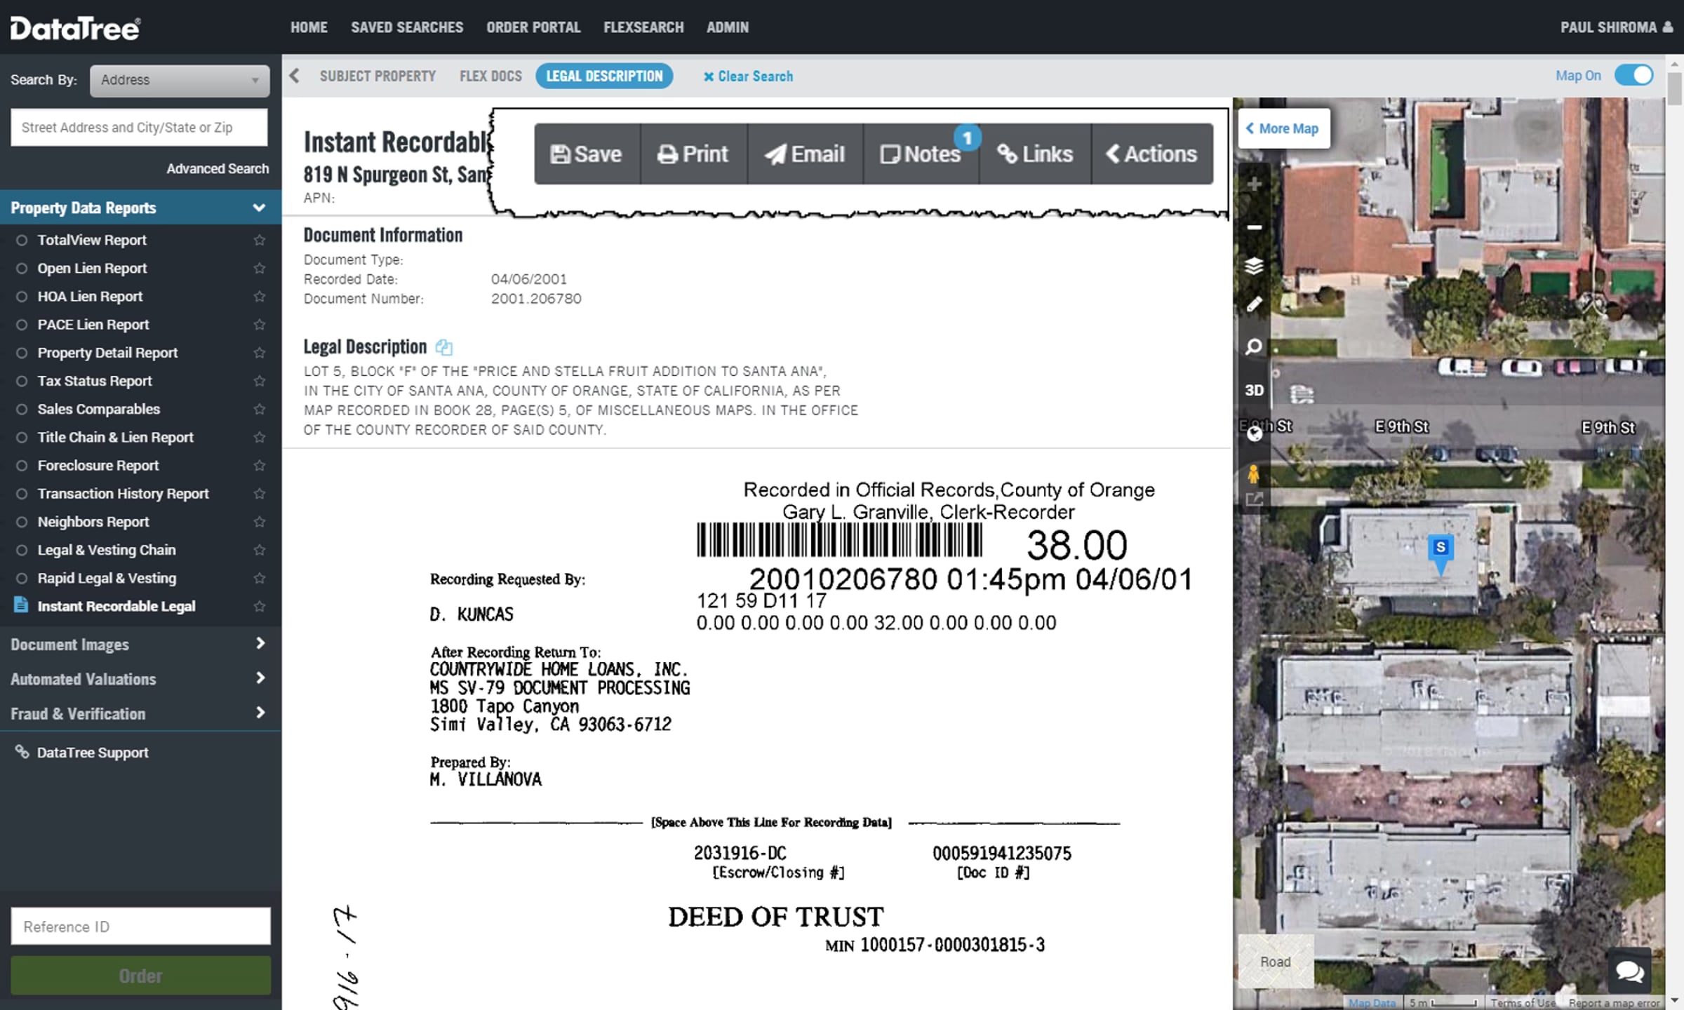Click the page vertical scrollbar thumb
The height and width of the screenshot is (1010, 1684).
coord(1676,88)
